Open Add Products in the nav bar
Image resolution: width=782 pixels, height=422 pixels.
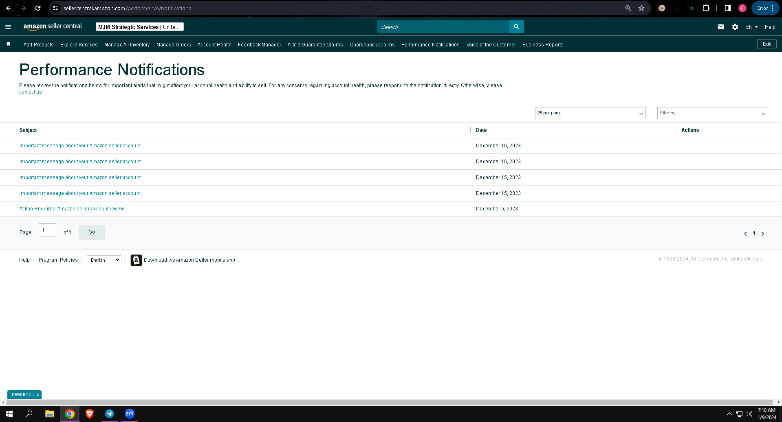[x=38, y=45]
